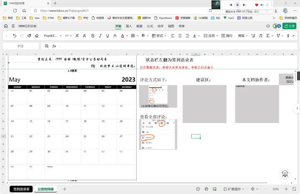Apply the red font color A button
This screenshot has height=194, width=300.
tap(122, 35)
